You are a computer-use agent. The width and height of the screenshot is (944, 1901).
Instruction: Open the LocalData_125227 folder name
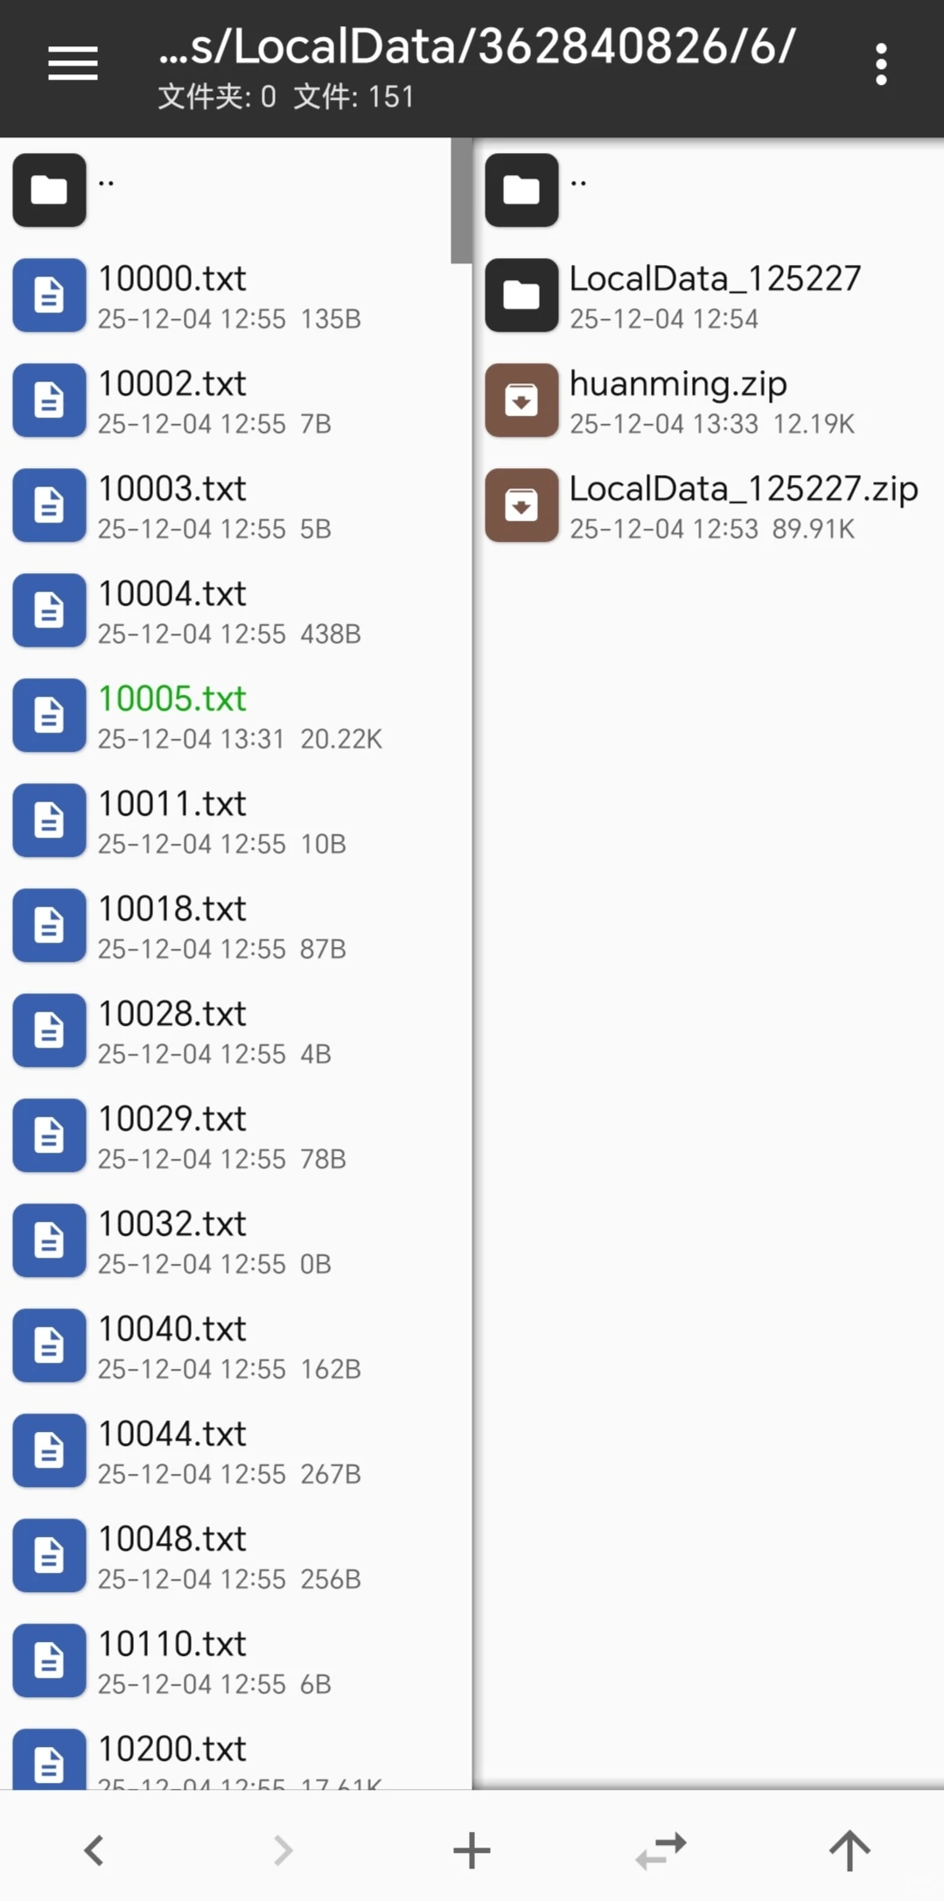715,278
